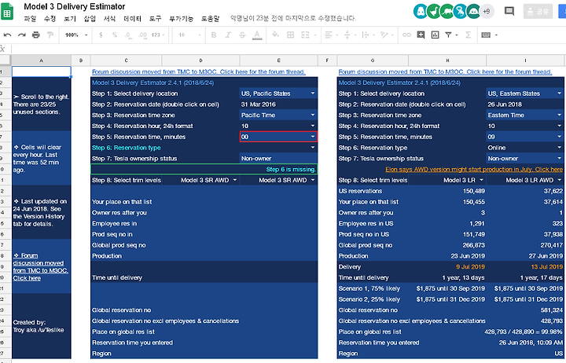Open left forum discussion link above estimator
The width and height of the screenshot is (566, 363).
pos(199,71)
